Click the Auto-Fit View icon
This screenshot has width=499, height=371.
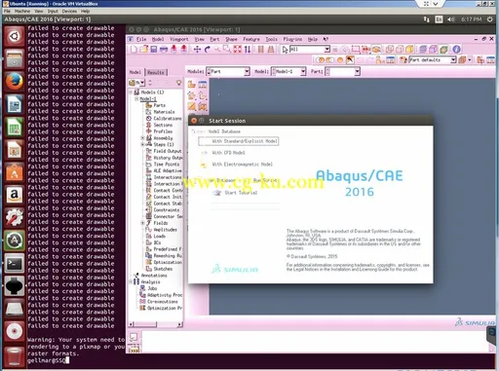238,50
